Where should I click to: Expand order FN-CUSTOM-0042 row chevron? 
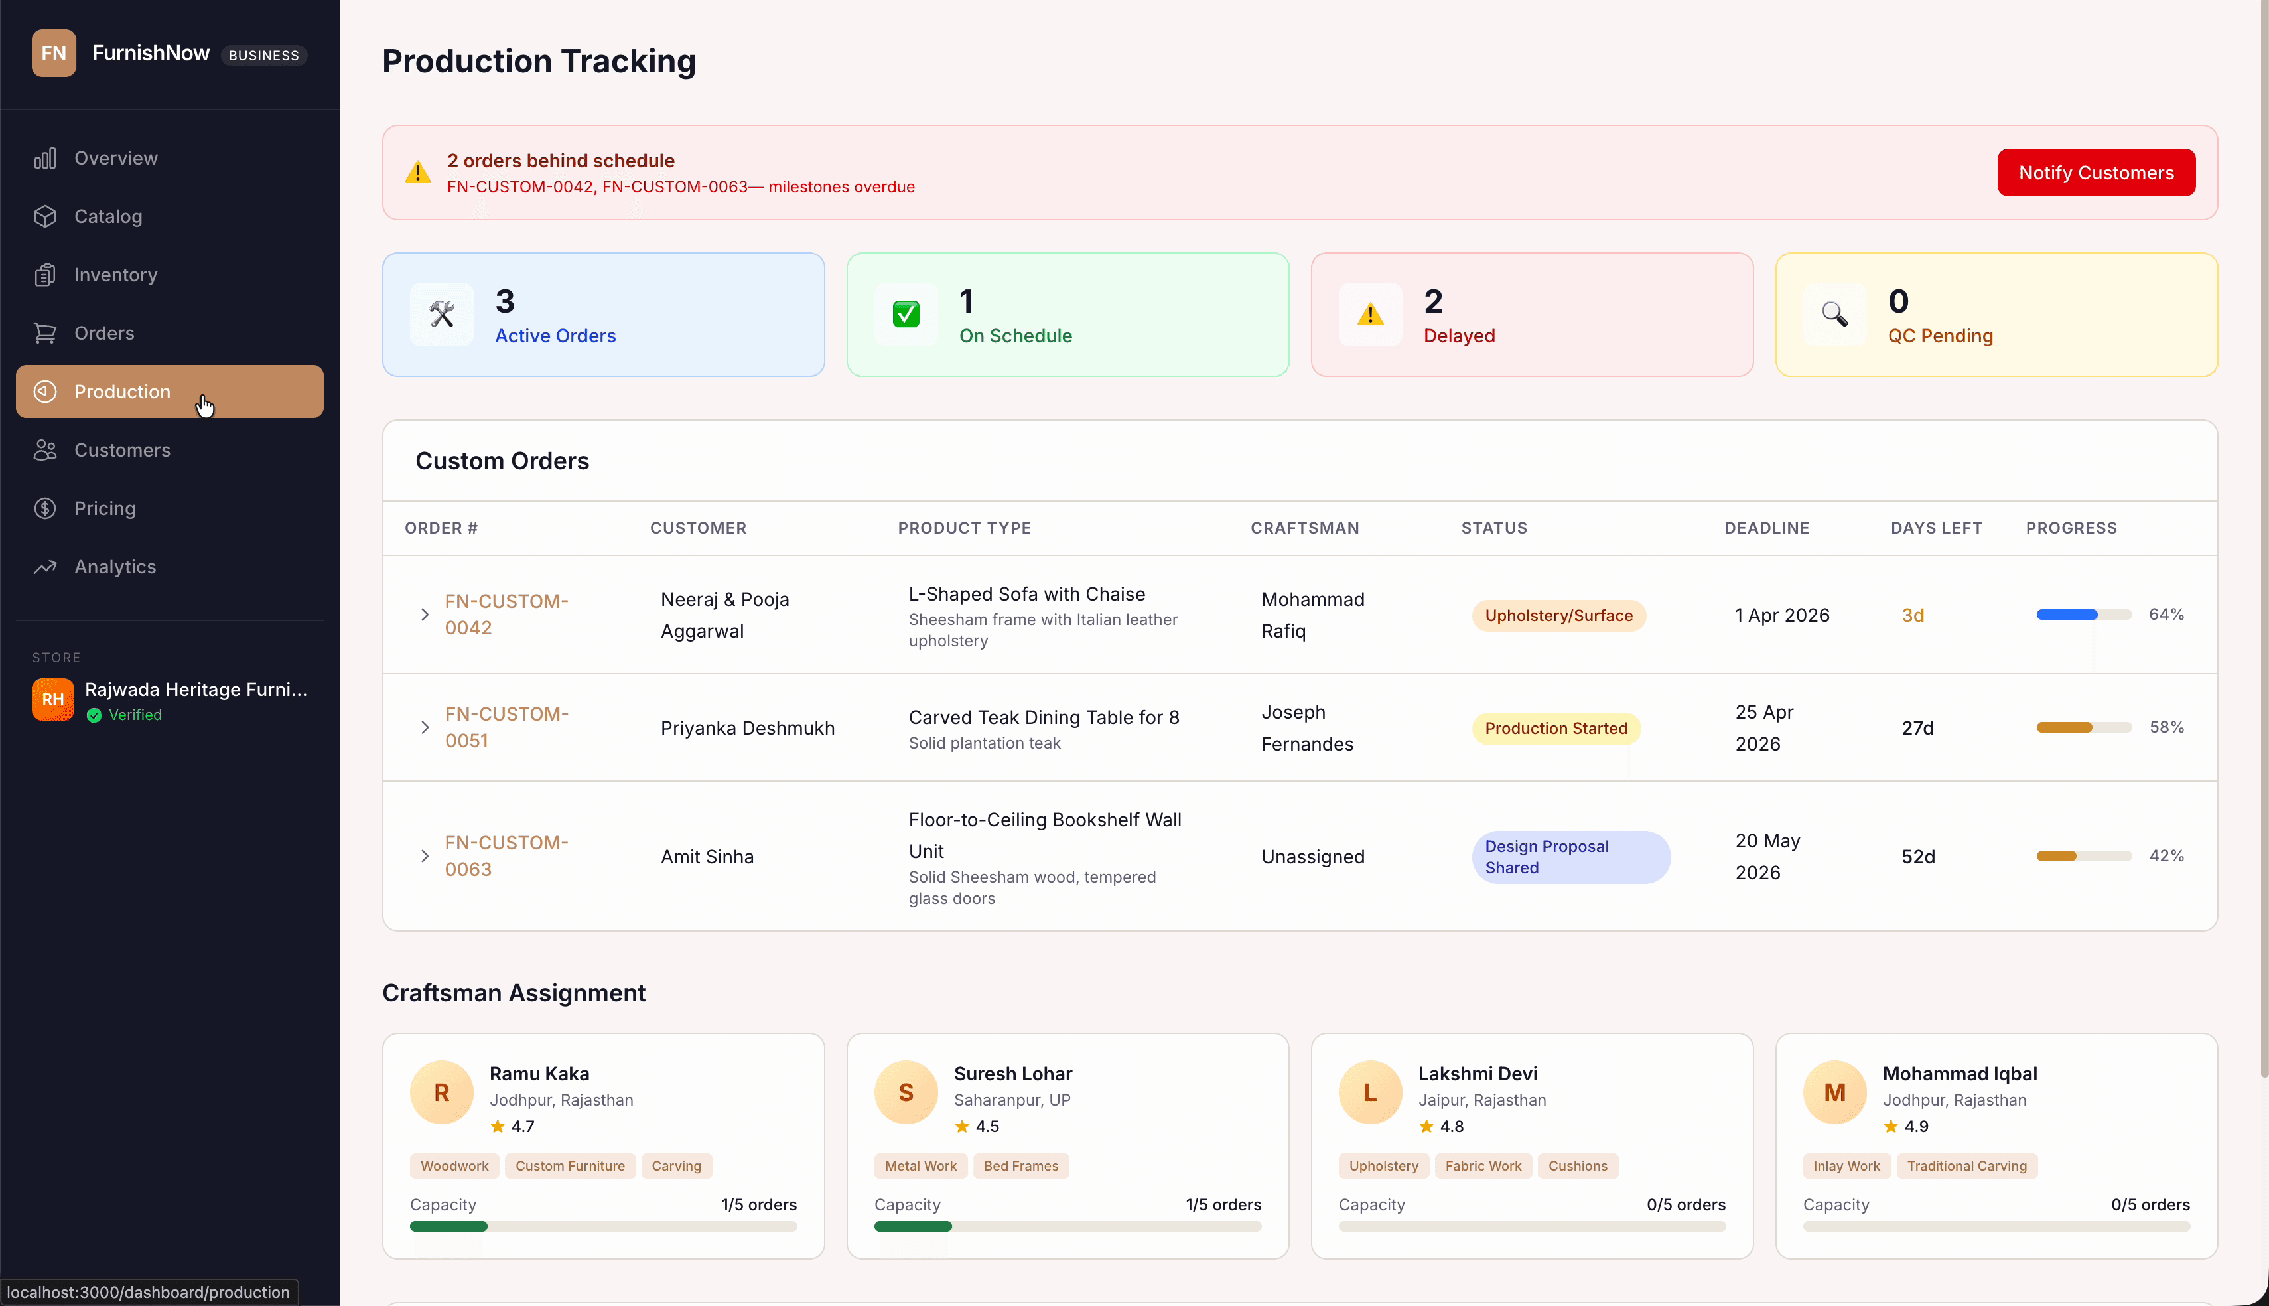coord(426,615)
